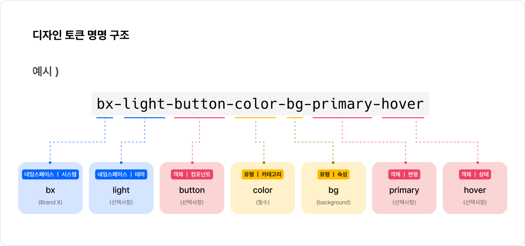Select the '유형 | 카테고리' badge

click(262, 174)
